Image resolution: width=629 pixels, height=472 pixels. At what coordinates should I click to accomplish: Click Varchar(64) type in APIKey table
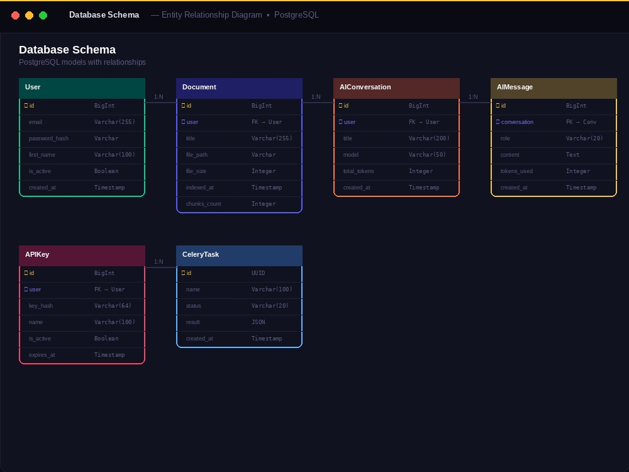[x=113, y=306]
